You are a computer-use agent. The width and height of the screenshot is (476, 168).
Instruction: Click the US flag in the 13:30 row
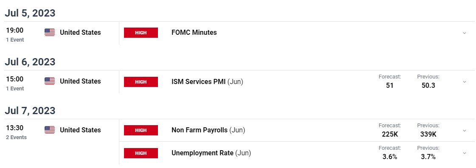pyautogui.click(x=50, y=130)
